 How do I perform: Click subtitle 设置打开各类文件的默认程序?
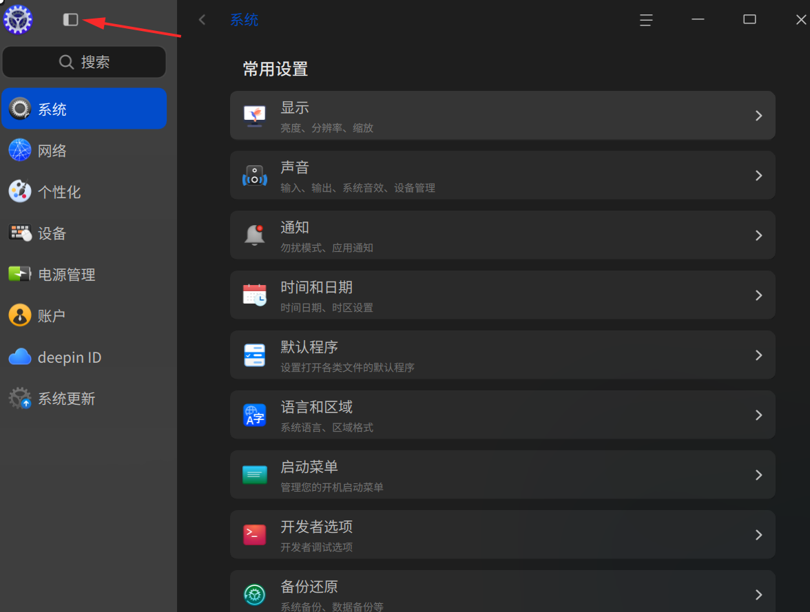pyautogui.click(x=347, y=368)
